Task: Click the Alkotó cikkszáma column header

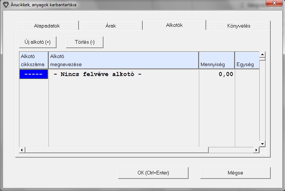Action: point(33,61)
